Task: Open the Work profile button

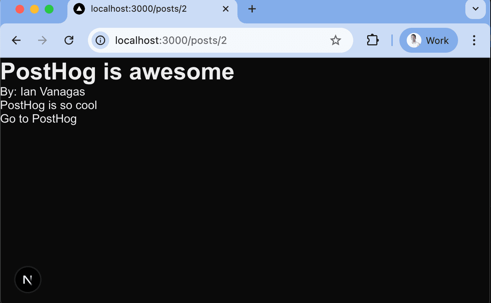Action: click(429, 40)
